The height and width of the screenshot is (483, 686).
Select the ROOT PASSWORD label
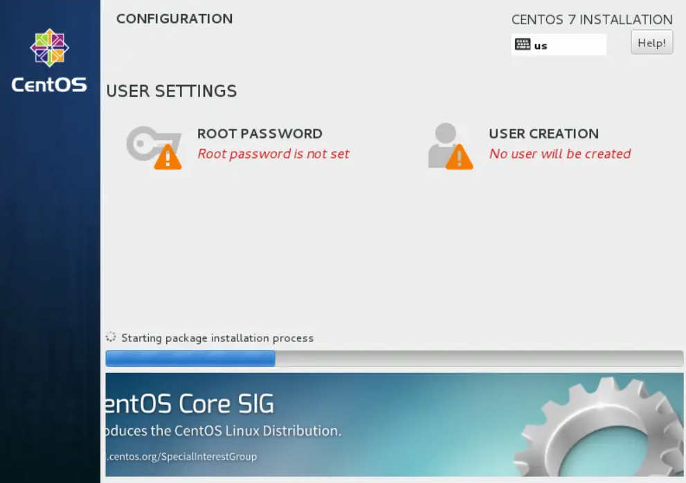click(x=260, y=134)
